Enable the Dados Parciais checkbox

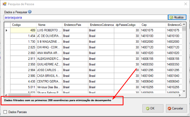(5, 112)
